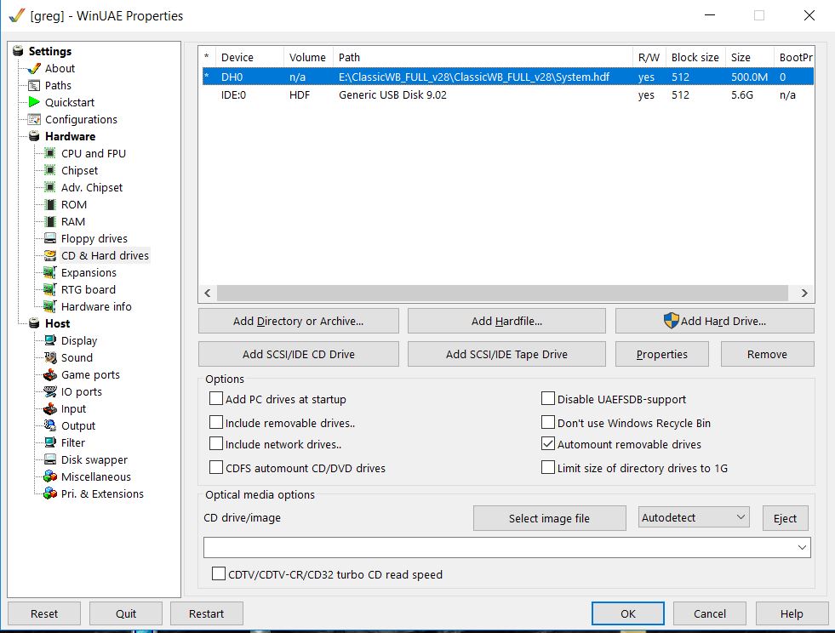Screen dimensions: 835x633
Task: Click the Eject button
Action: [x=785, y=518]
